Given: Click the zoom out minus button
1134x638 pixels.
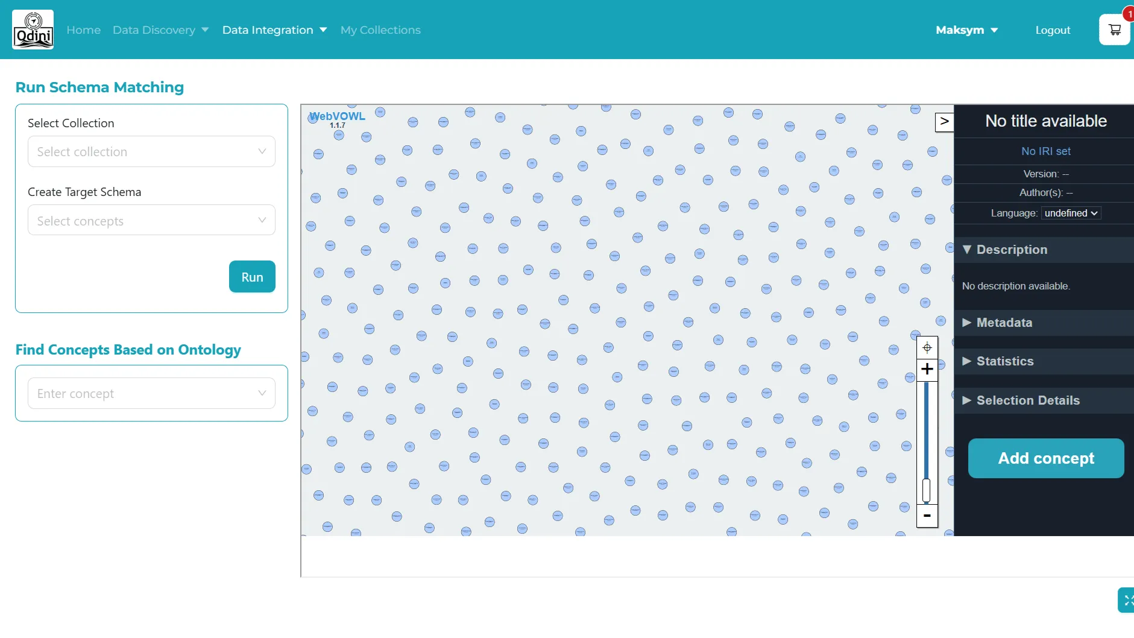Looking at the screenshot, I should click(x=927, y=516).
